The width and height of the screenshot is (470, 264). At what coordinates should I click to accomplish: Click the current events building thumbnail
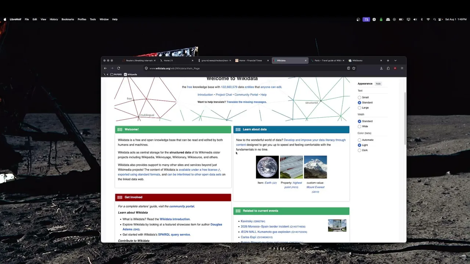(337, 225)
